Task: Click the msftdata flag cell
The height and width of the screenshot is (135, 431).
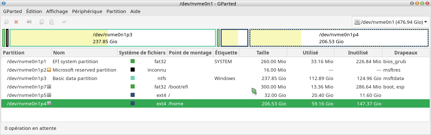Action: (x=394, y=78)
